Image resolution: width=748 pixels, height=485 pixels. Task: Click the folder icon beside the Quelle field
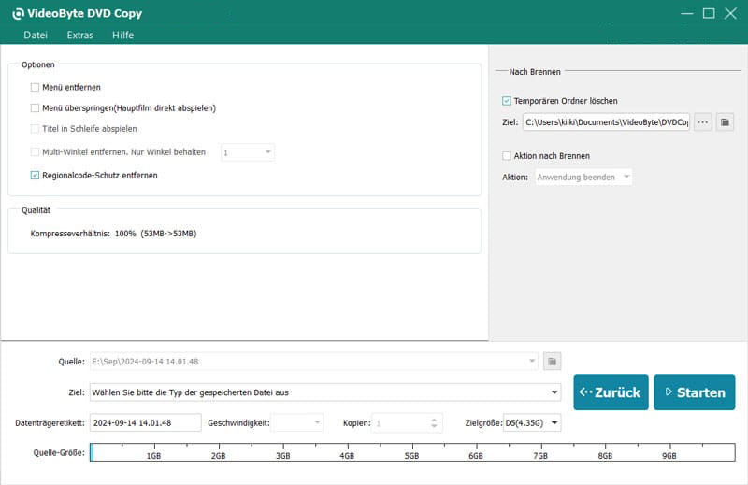552,362
